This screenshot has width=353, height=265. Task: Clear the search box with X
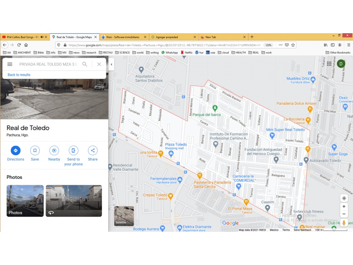coord(99,64)
